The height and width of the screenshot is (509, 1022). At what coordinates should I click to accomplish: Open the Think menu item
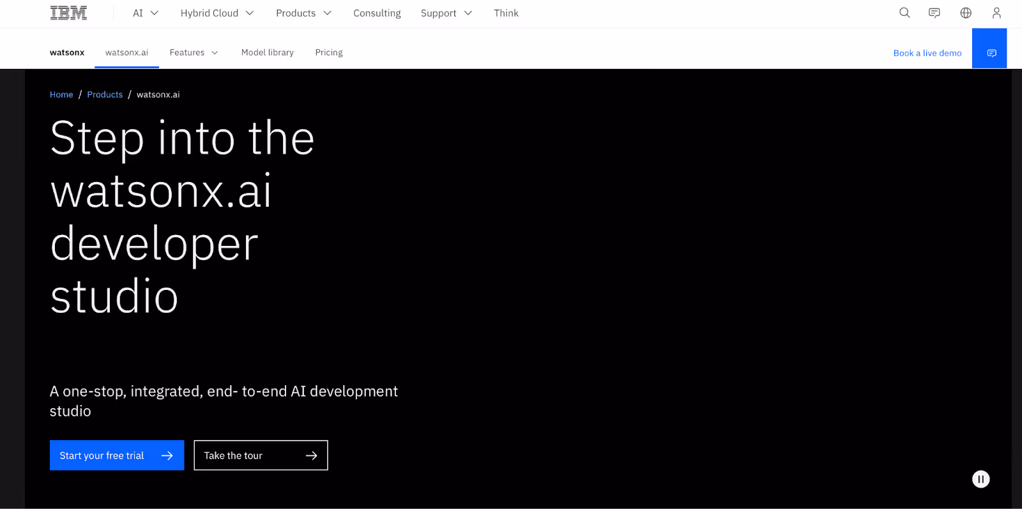pos(506,13)
